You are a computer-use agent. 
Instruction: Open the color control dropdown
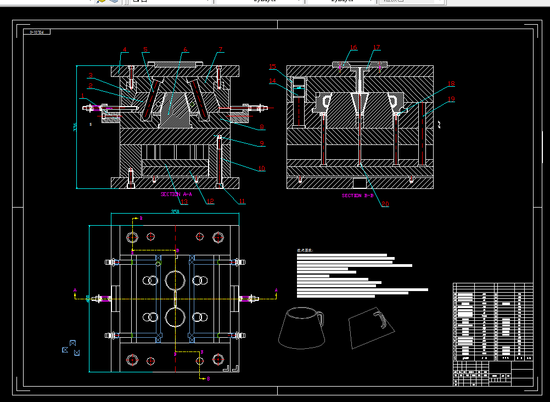(x=171, y=1)
